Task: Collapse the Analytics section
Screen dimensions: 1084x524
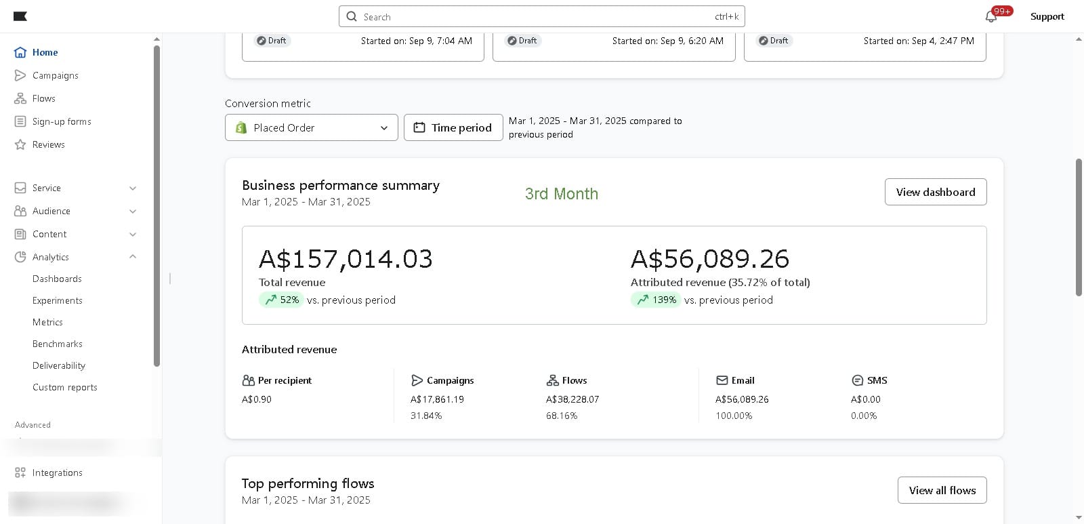Action: pos(133,257)
